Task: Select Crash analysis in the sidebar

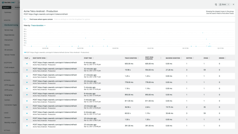Action: (x=9, y=67)
